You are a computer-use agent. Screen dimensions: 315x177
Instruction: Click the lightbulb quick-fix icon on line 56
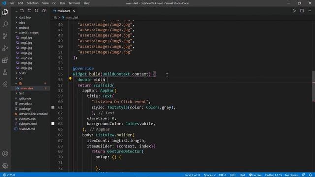pos(70,79)
